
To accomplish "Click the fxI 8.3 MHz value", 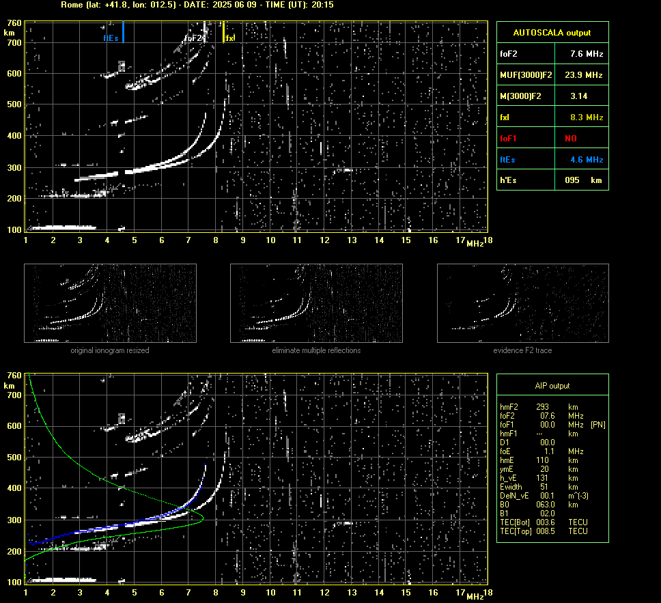I will pyautogui.click(x=587, y=117).
